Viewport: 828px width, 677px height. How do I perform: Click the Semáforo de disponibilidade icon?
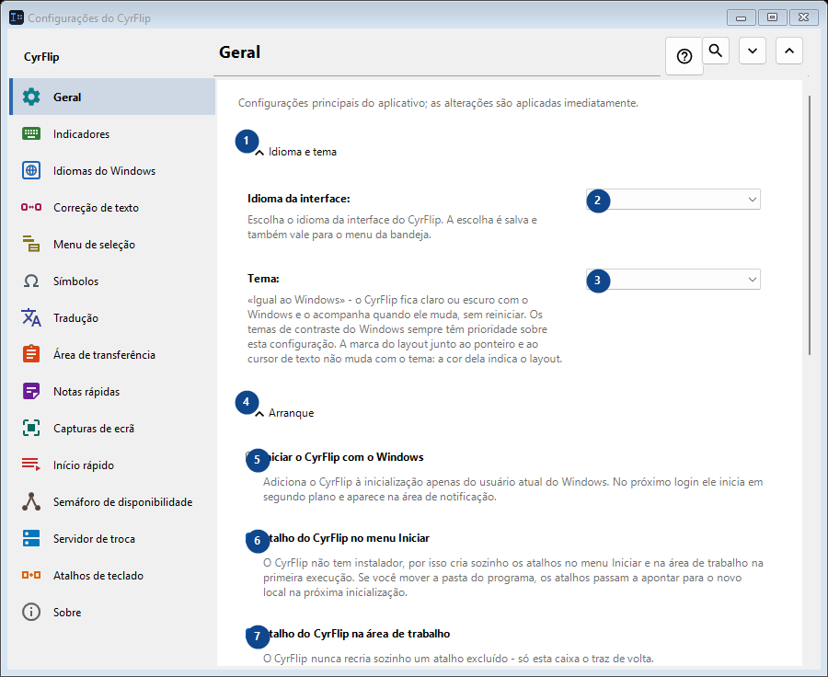pyautogui.click(x=31, y=501)
